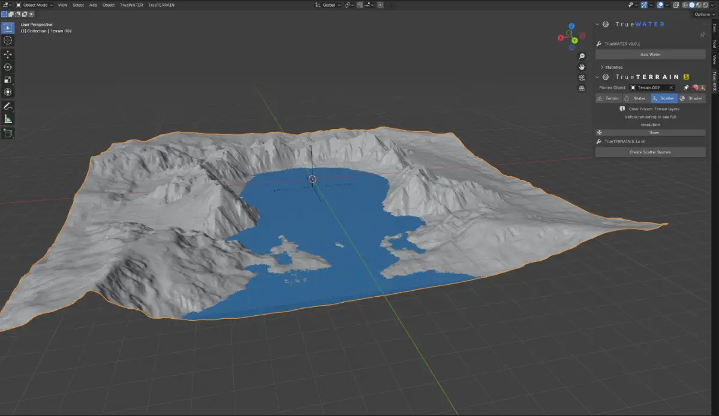
Task: Toggle the pin icon beside Pinned Object
Action: point(687,88)
